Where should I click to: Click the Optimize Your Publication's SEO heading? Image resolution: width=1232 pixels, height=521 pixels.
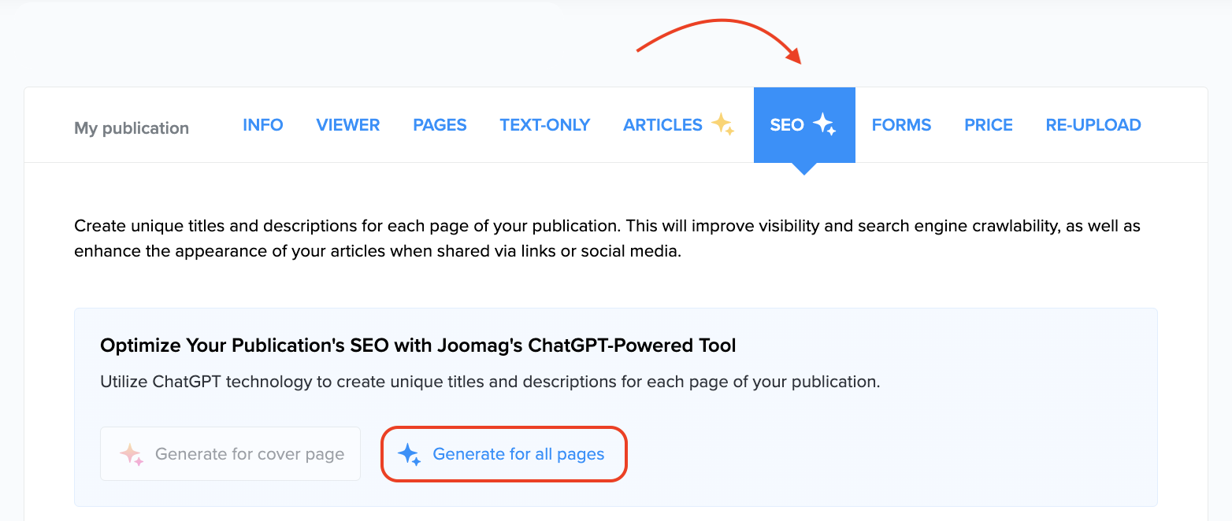pyautogui.click(x=417, y=345)
